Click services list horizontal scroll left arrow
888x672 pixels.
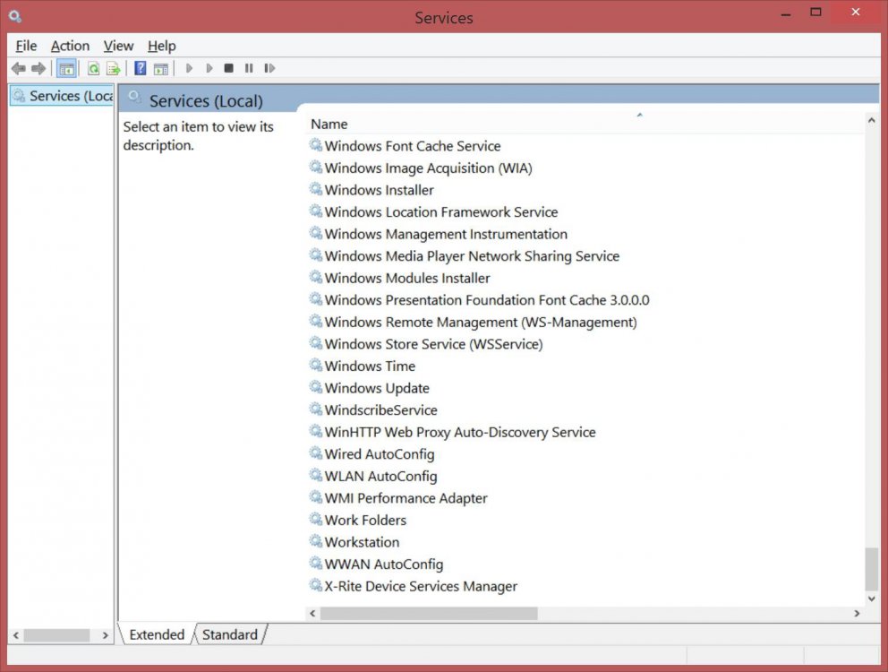point(312,614)
